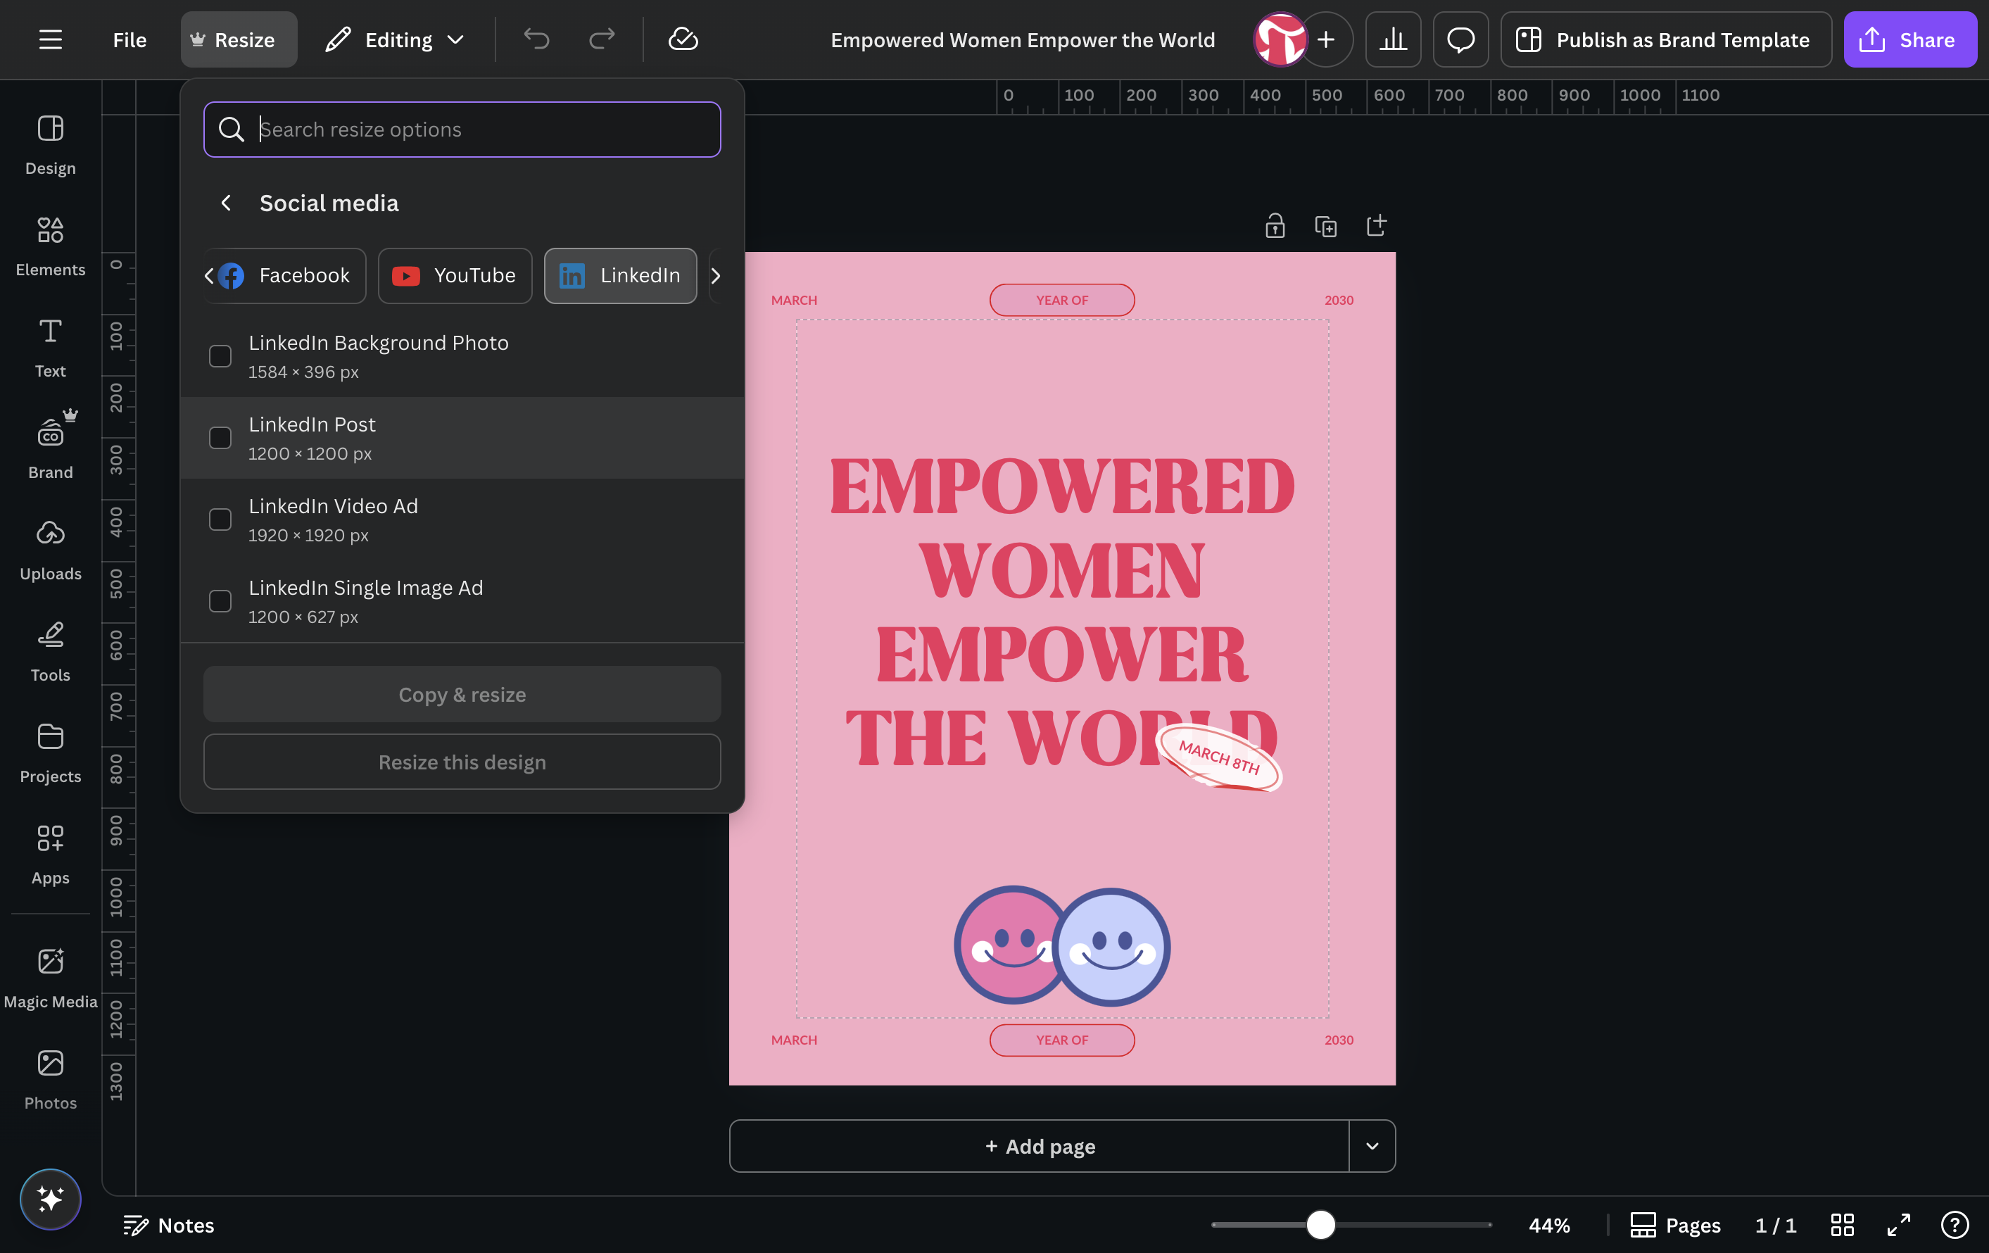Open the Magic Media app
Screen dimensions: 1989x1253
pos(51,978)
